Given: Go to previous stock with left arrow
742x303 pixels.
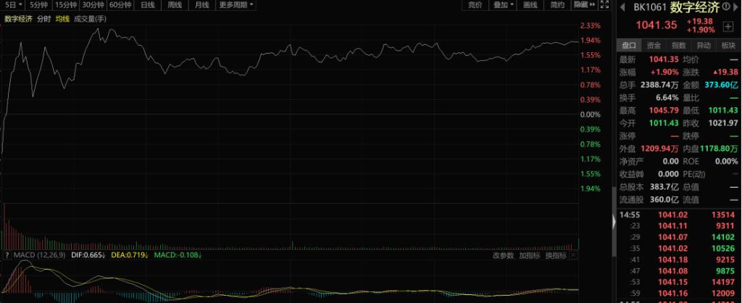Looking at the screenshot, I should click(x=622, y=9).
